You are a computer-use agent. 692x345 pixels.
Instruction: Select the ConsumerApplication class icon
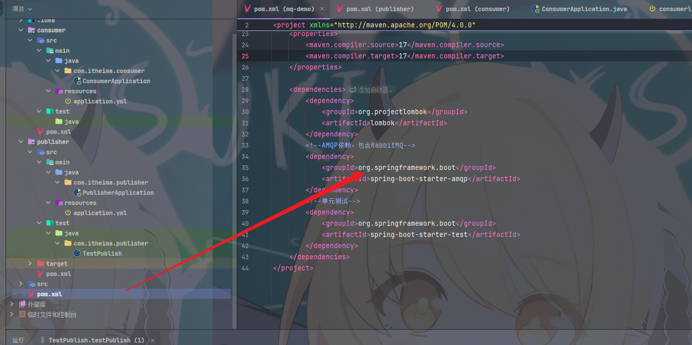pyautogui.click(x=77, y=81)
